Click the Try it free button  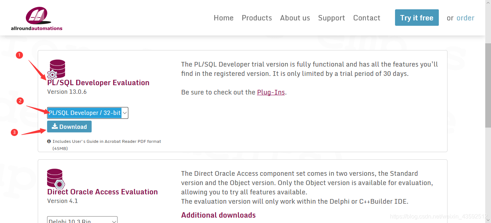click(x=417, y=18)
